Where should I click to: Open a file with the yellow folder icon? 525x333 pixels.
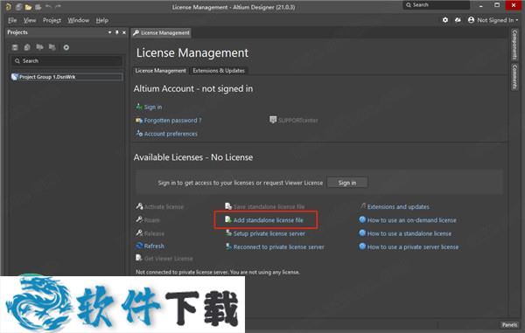(29, 7)
